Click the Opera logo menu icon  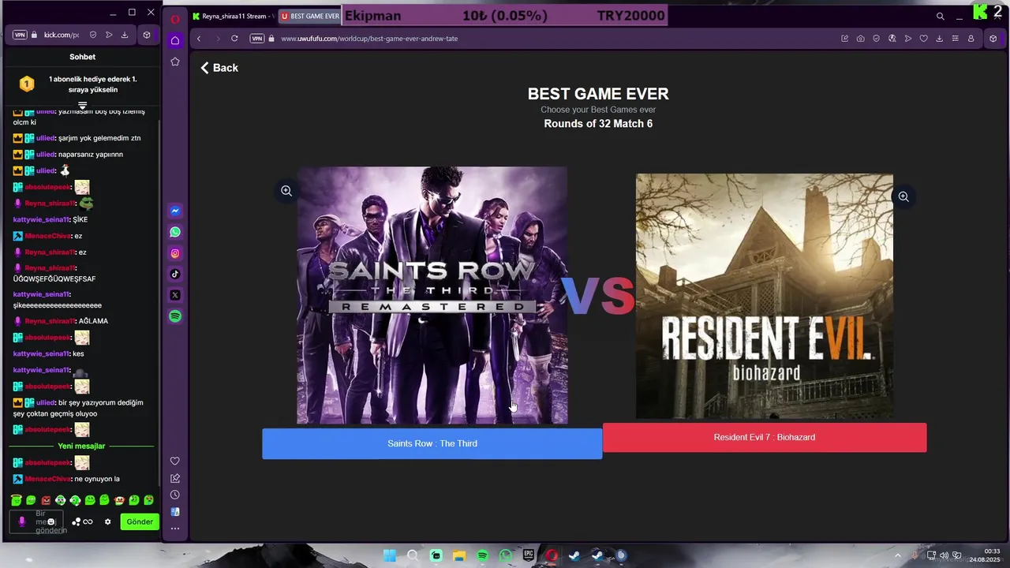coord(175,19)
